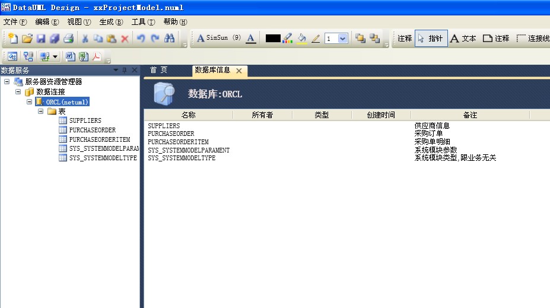Click the bring to front icon
550x308 pixels.
(360, 38)
